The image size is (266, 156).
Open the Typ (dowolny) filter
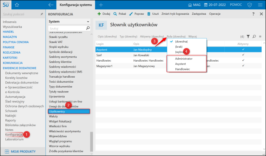(128, 36)
